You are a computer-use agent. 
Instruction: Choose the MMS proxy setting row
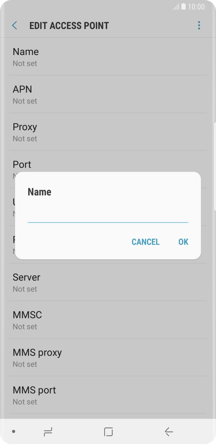[108, 358]
